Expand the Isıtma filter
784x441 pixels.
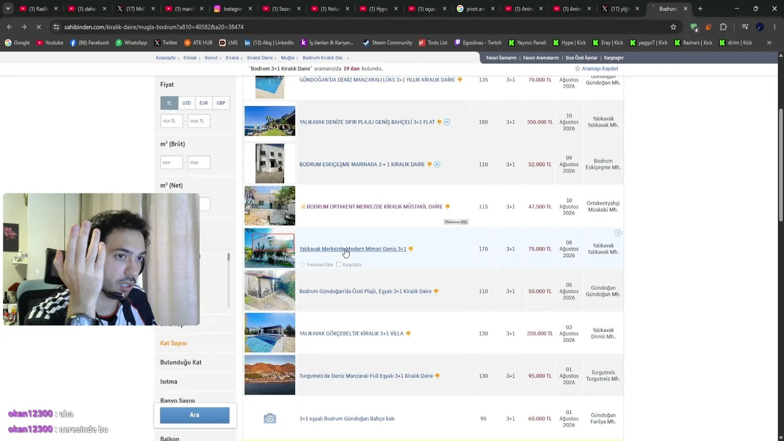click(168, 382)
